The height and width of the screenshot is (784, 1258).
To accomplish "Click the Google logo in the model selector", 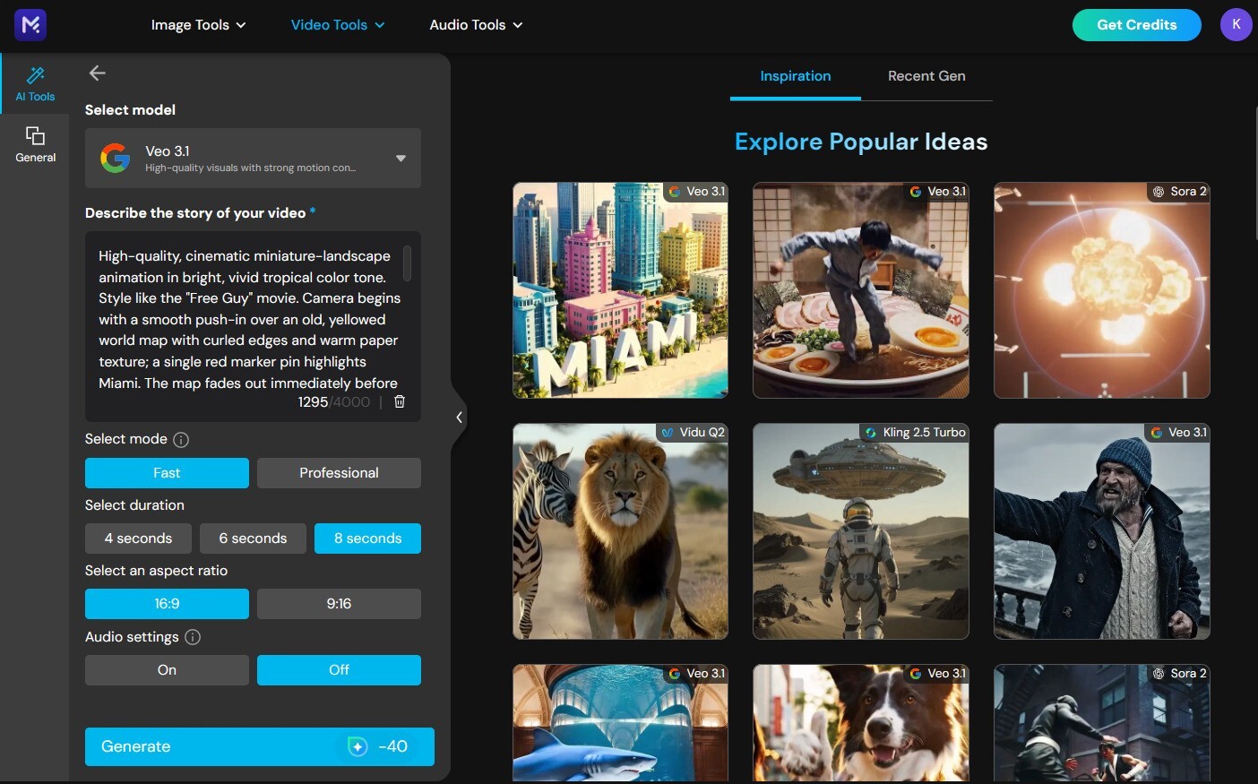I will click(116, 158).
